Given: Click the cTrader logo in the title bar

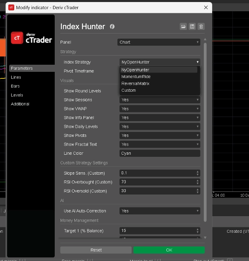Looking at the screenshot, I should tap(11, 7).
